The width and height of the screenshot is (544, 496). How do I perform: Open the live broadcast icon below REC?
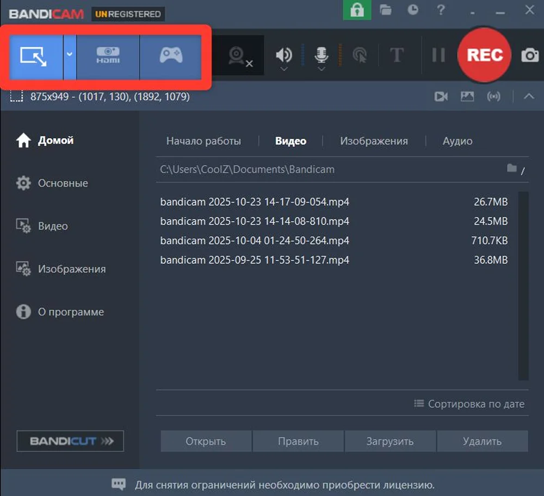click(494, 97)
